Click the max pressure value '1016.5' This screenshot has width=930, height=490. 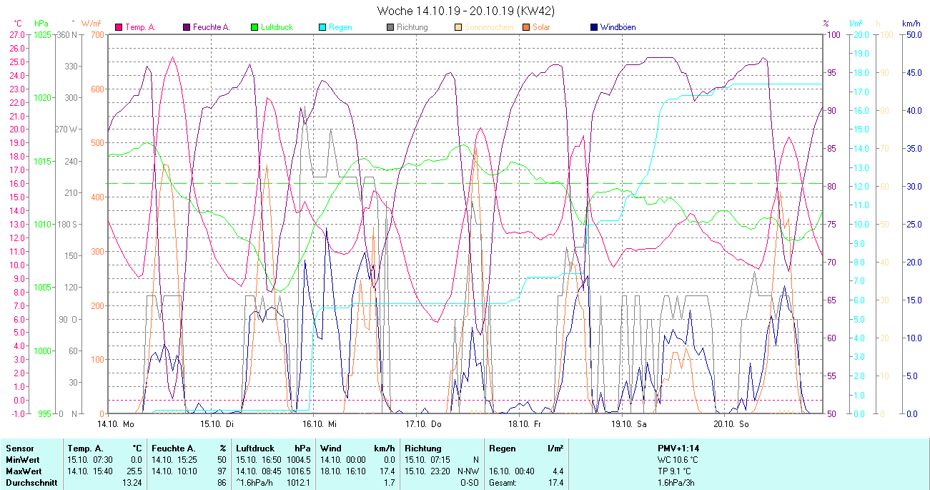(x=298, y=471)
